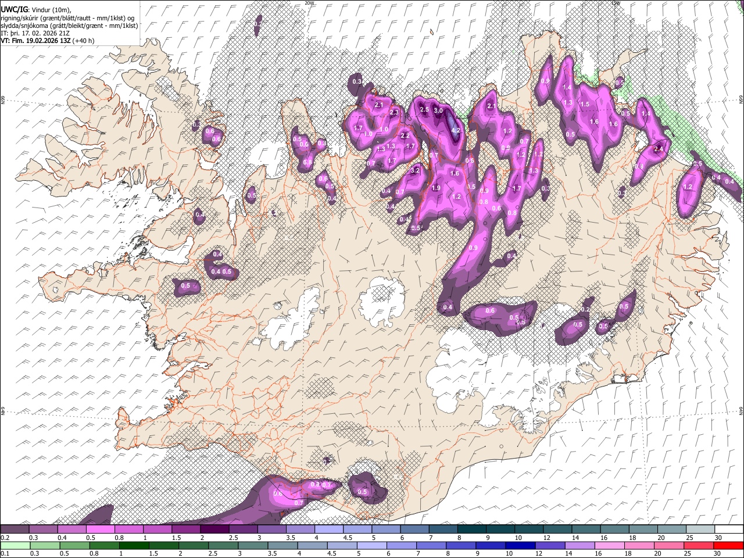This screenshot has width=744, height=558.
Task: Pick the 0.8 green swatch, bottom legend row
Action: (104, 546)
